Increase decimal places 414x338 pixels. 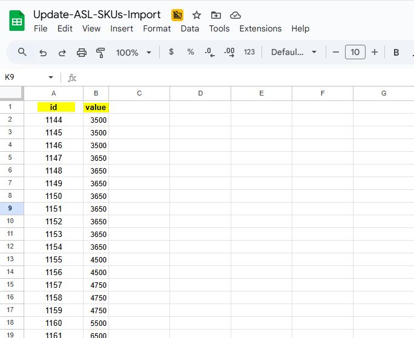pos(229,52)
